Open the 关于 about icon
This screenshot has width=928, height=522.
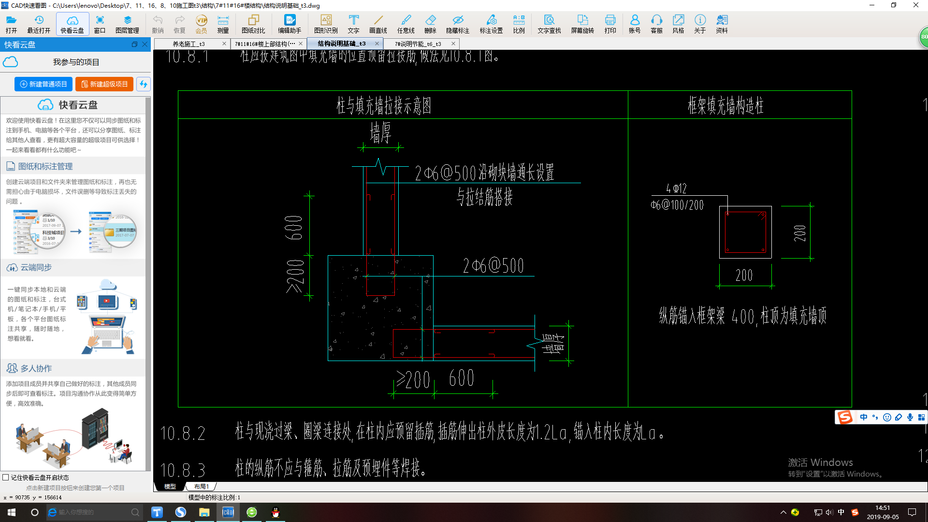click(x=700, y=24)
